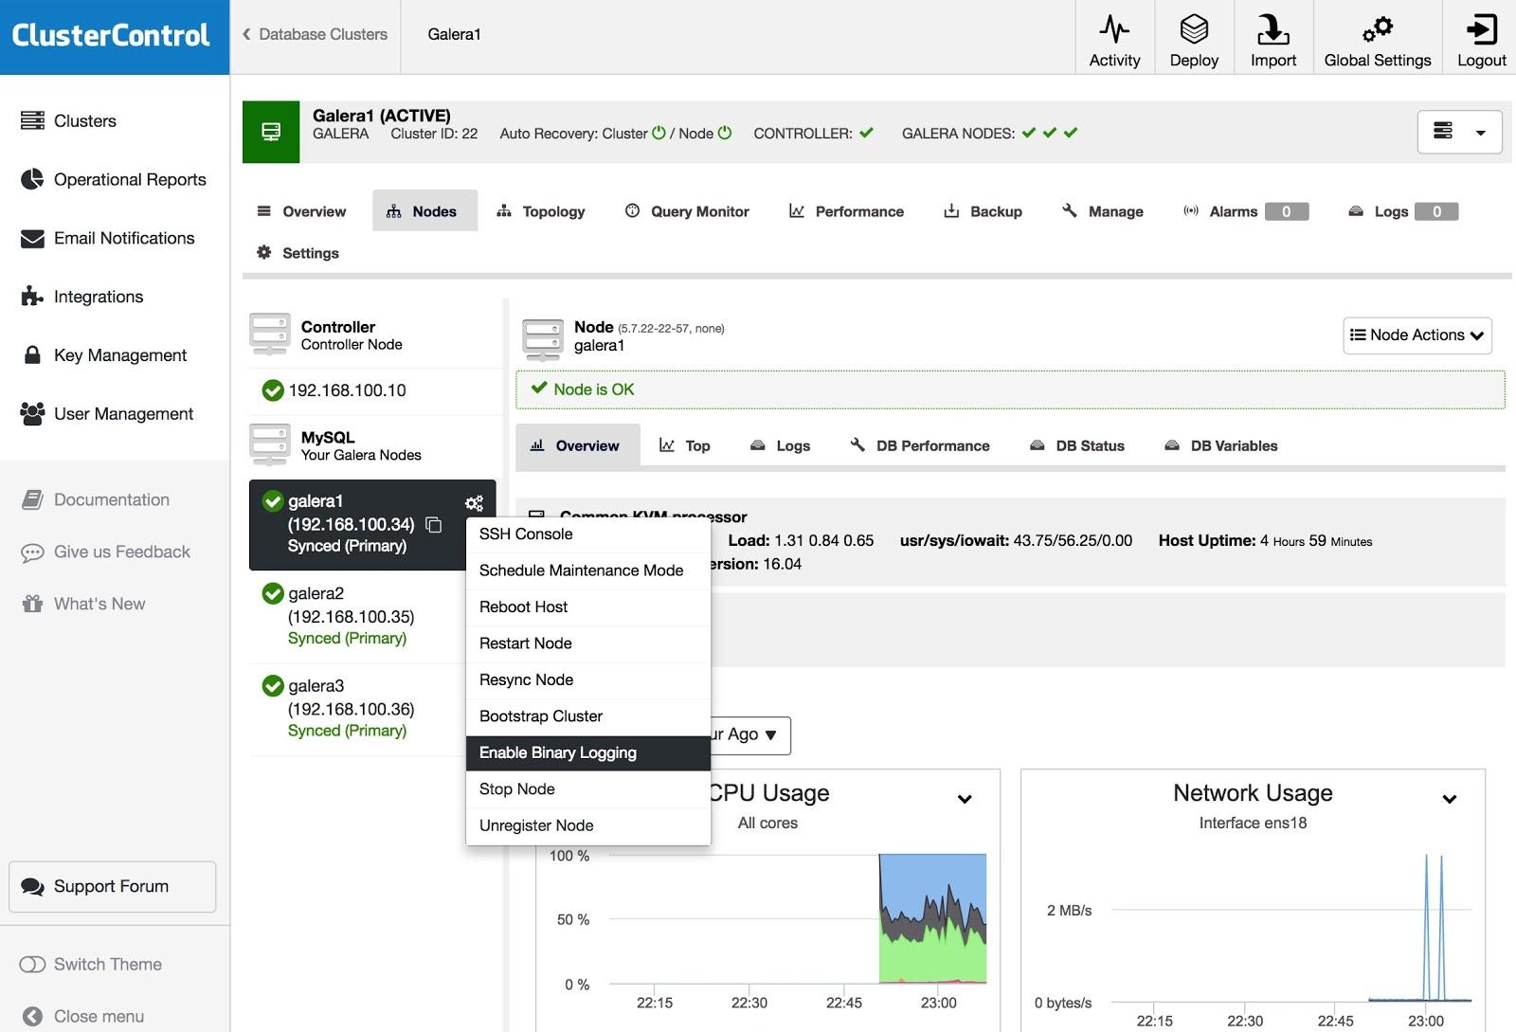
Task: Open the DB Performance tab
Action: (921, 445)
